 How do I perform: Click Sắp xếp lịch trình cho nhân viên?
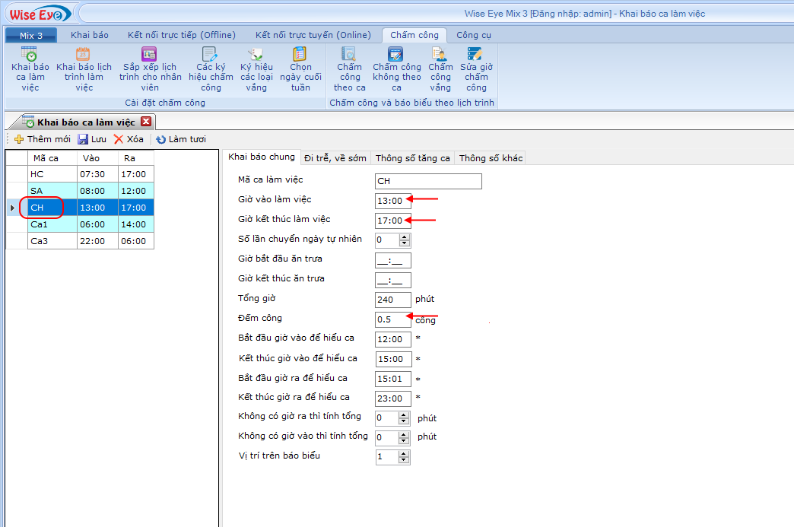150,55
